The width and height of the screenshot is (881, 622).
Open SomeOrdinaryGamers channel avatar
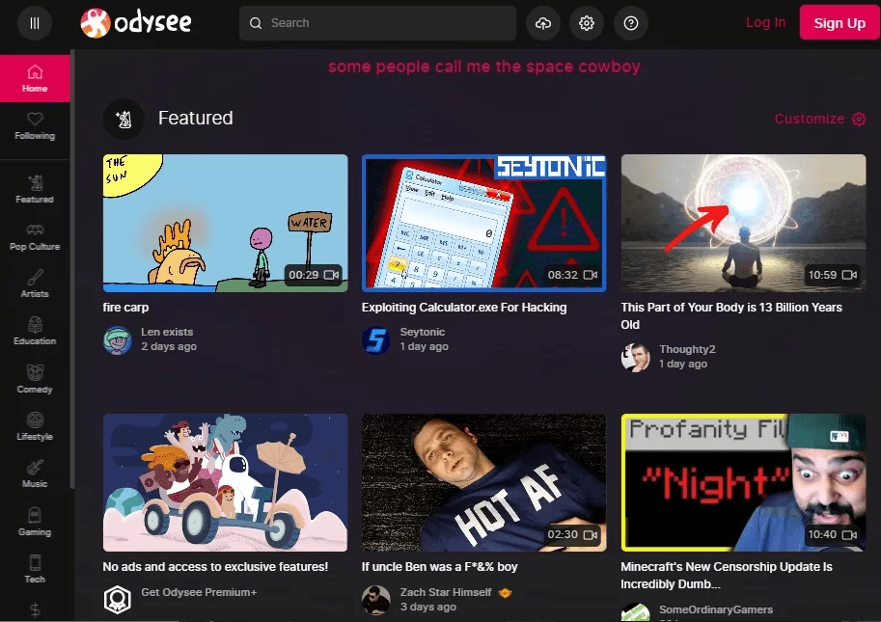point(636,613)
